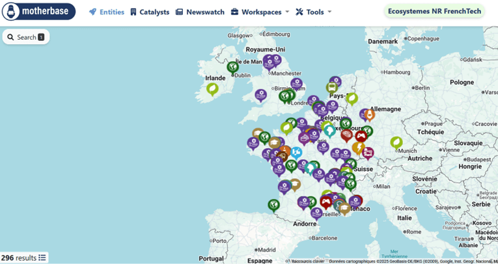Open Ecosystemes NR FrenchTech workspace button
Screen dimensions: 498x264
[x=434, y=11]
